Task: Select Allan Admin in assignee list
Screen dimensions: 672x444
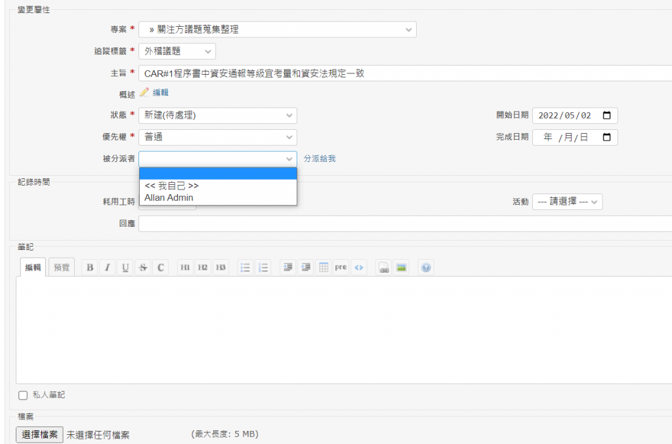Action: (218, 198)
